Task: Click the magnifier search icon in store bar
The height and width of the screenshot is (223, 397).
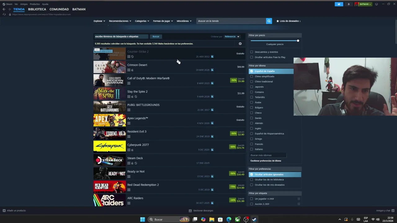Action: [x=269, y=21]
